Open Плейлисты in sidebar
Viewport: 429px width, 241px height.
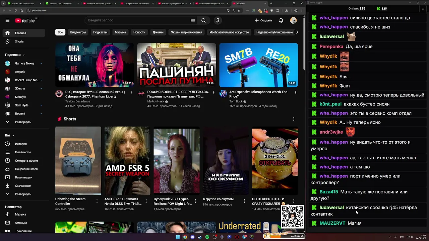pyautogui.click(x=24, y=152)
